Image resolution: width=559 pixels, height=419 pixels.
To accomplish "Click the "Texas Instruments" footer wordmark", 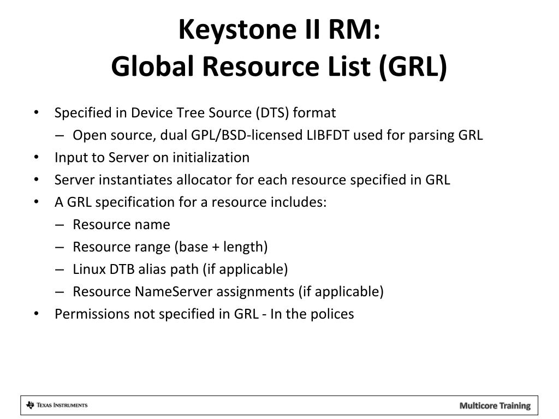I will coord(62,405).
